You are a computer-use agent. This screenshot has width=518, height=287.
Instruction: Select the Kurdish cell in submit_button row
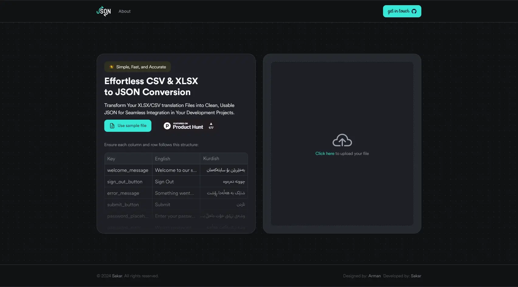coord(224,205)
